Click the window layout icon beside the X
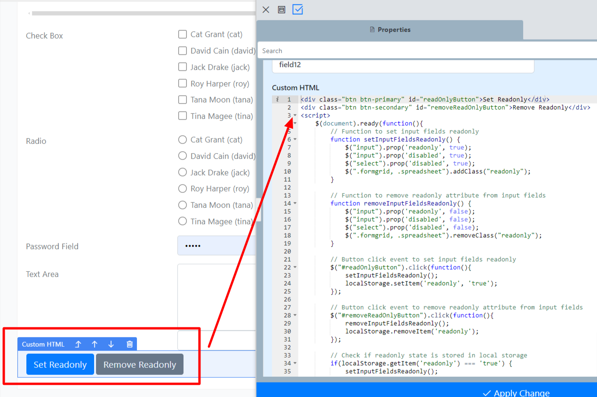The height and width of the screenshot is (397, 597). (x=281, y=9)
